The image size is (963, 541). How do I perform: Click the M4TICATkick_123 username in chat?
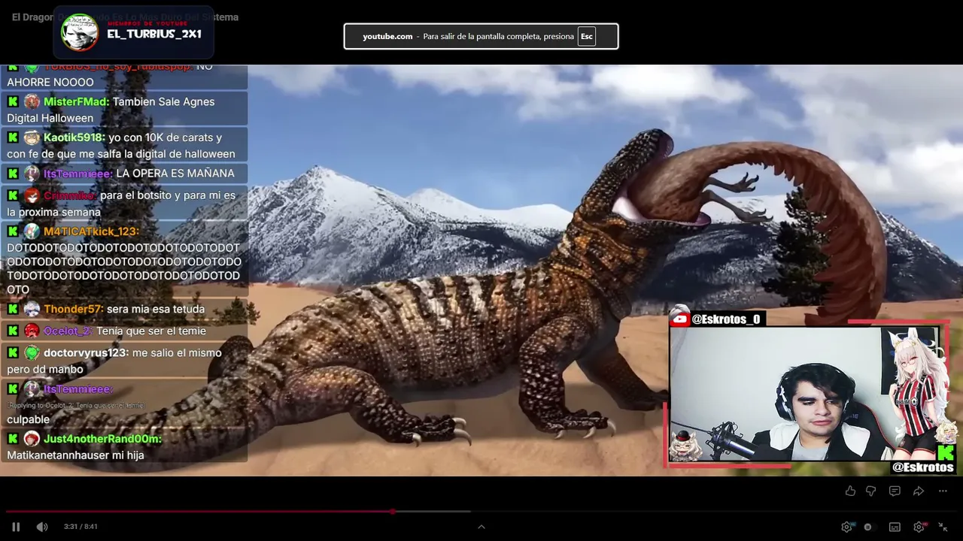click(x=91, y=231)
